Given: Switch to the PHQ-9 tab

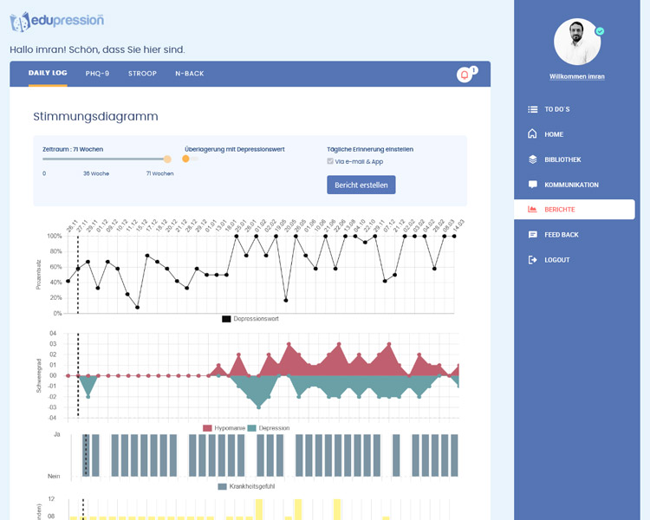Looking at the screenshot, I should coord(97,74).
